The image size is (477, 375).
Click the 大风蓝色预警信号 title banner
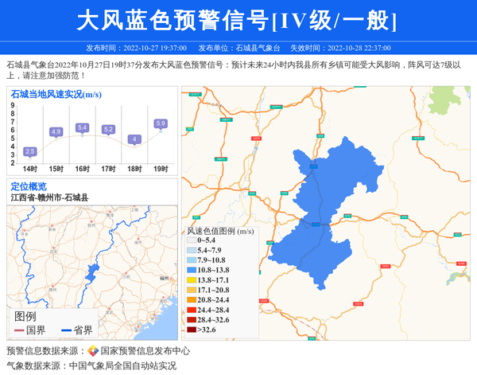pyautogui.click(x=238, y=19)
